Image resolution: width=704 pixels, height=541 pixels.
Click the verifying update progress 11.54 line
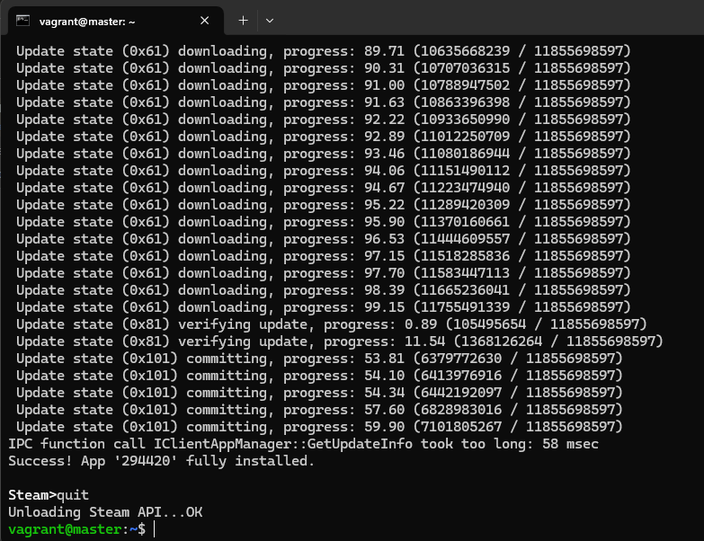[339, 341]
